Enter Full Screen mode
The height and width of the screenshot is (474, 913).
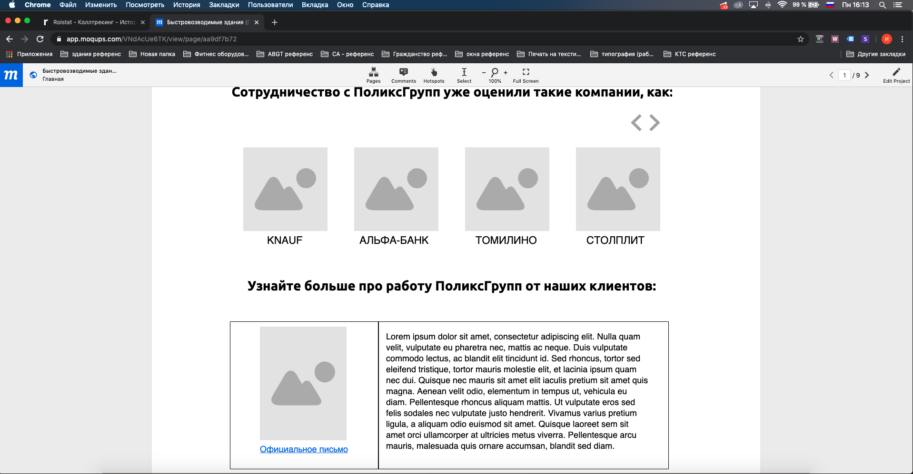(526, 75)
